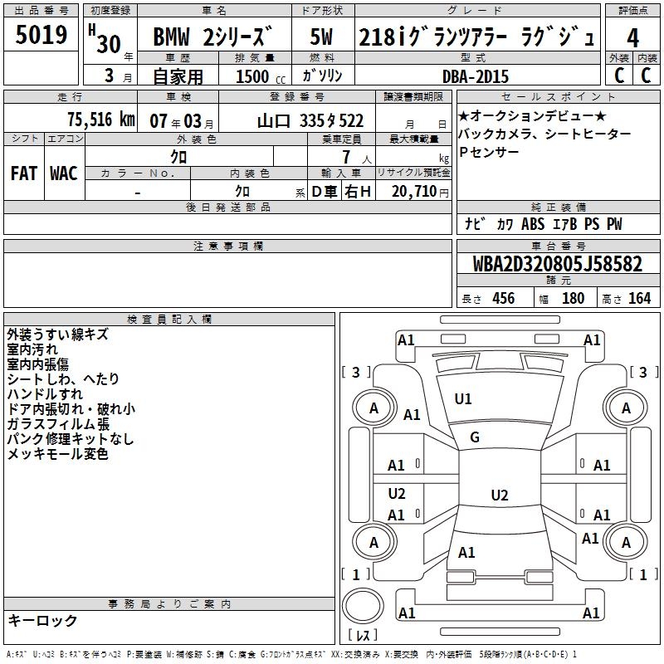Image resolution: width=664 pixels, height=664 pixels.
Task: Click the length value 456
Action: coord(504,299)
